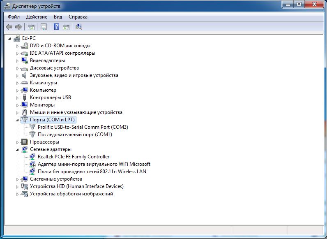Image resolution: width=327 pixels, height=239 pixels.
Task: Click the Ed-PC computer icon
Action: (x=17, y=38)
